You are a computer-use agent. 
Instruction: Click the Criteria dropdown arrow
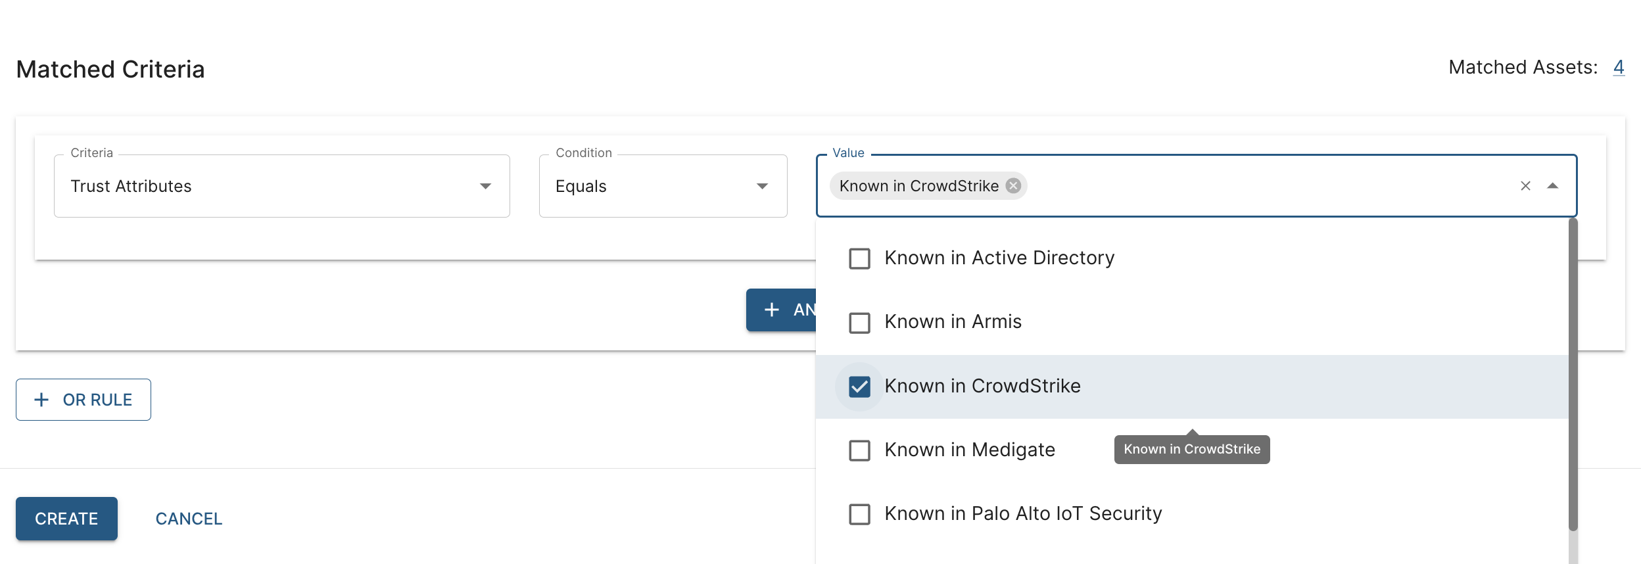[x=485, y=186]
